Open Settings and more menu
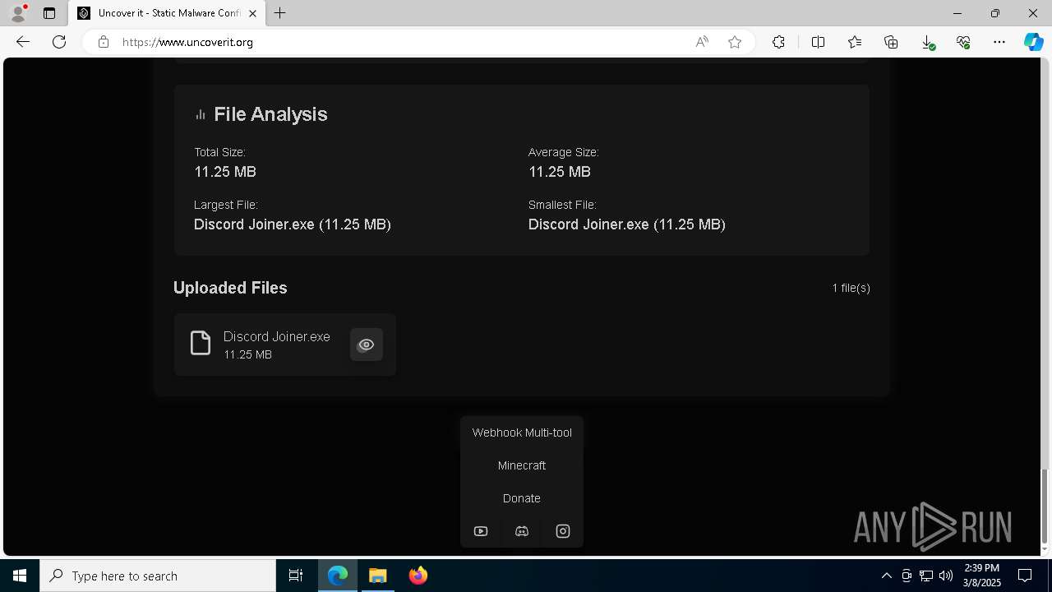1052x592 pixels. coord(999,42)
